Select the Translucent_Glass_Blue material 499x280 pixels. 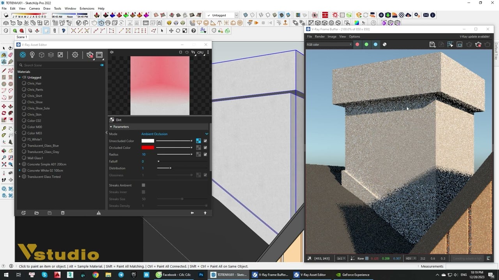[x=43, y=145]
